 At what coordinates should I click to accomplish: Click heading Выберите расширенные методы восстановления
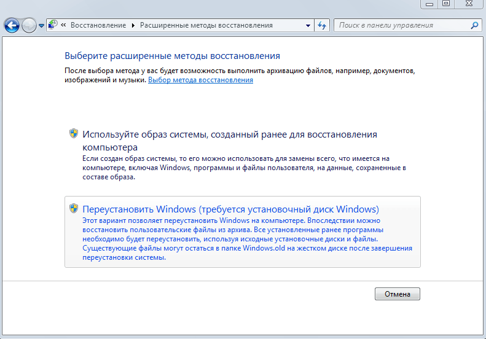(x=172, y=56)
